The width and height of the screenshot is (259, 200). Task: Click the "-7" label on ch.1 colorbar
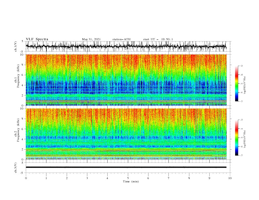241,102
